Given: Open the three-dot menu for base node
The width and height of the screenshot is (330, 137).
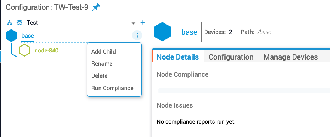Looking at the screenshot, I should (137, 35).
